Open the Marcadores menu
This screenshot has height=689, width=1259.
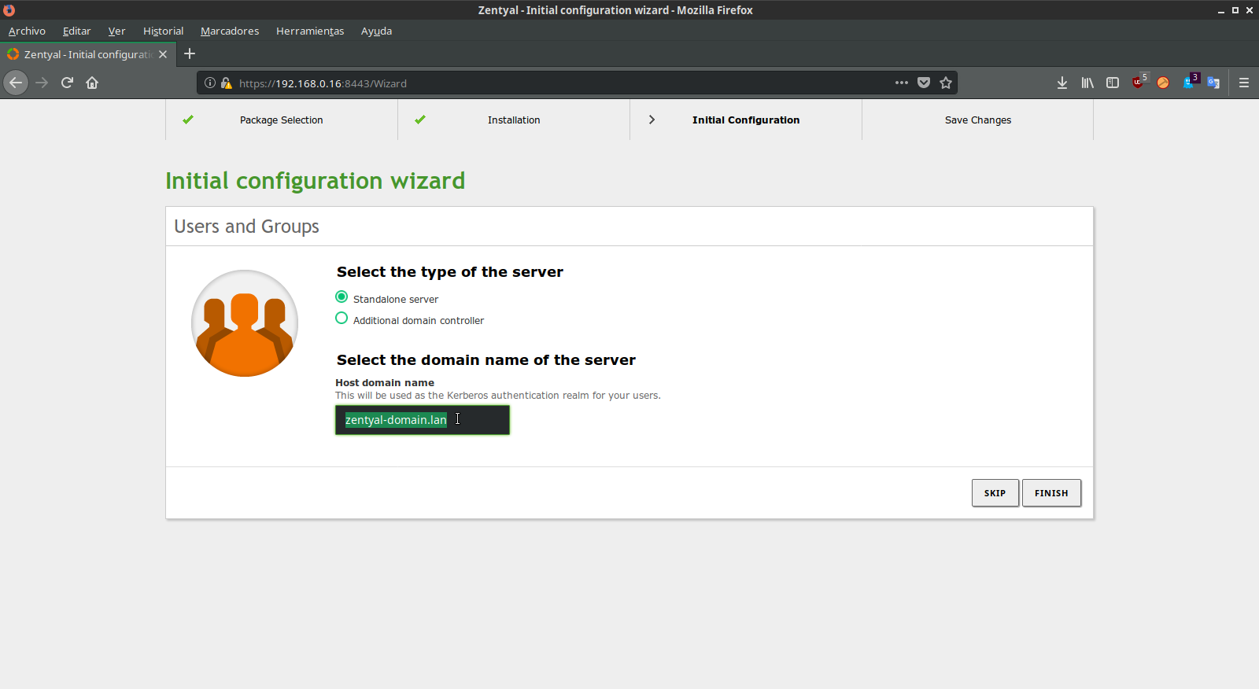point(229,31)
